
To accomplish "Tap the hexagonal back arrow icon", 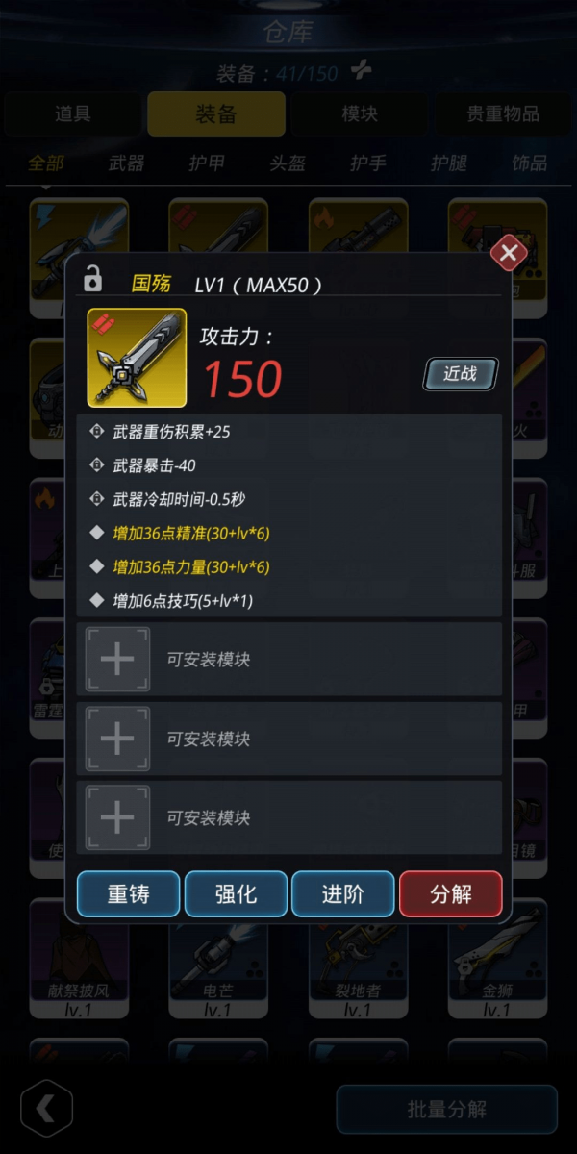I will click(x=46, y=1109).
